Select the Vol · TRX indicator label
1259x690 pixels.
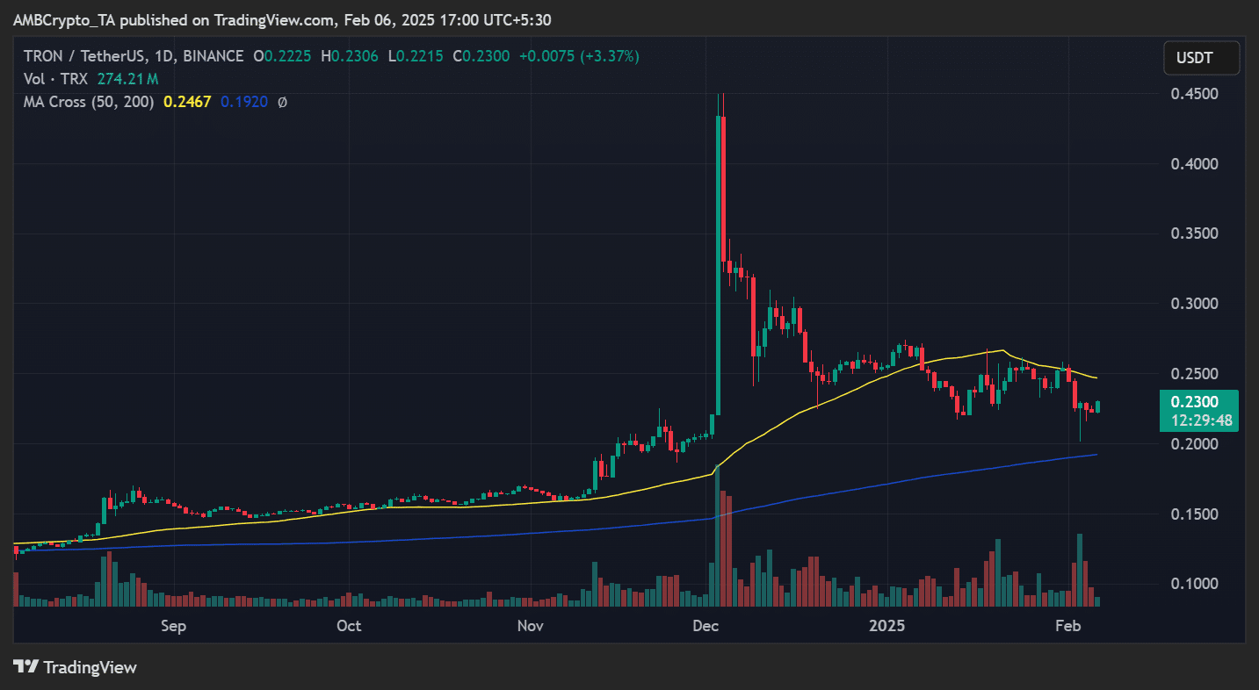58,79
